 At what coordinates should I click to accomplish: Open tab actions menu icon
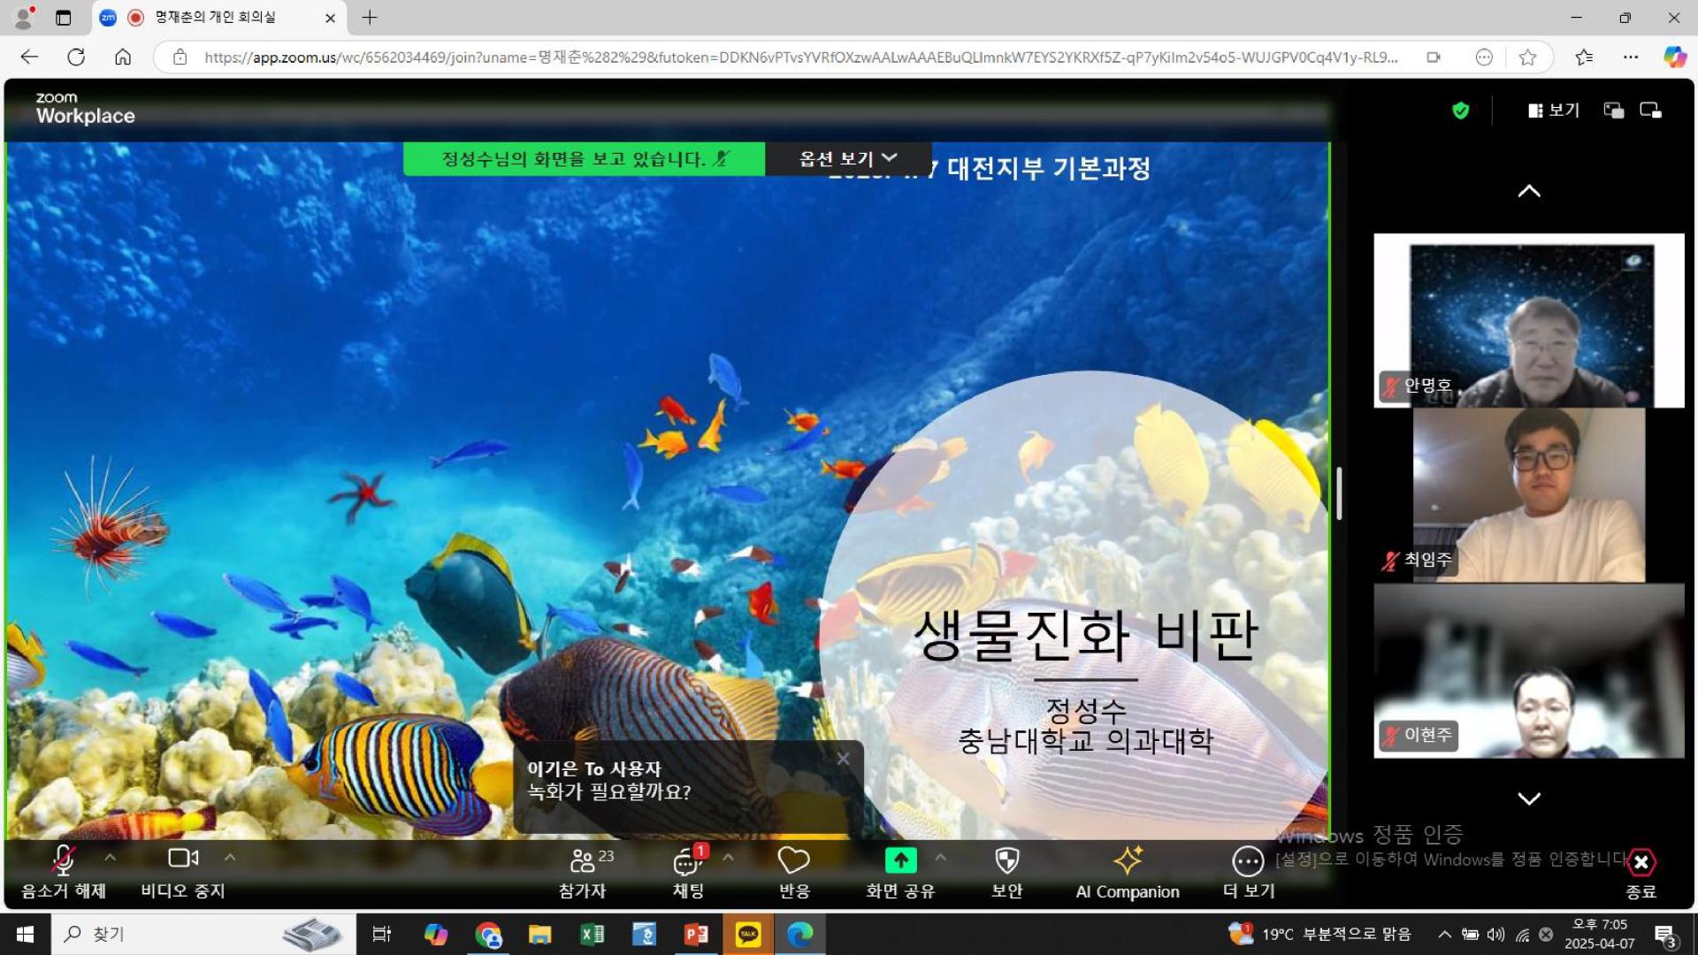point(63,18)
